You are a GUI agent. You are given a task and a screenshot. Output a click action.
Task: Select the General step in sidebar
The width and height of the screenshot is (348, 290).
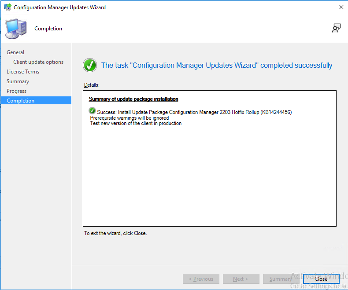point(15,52)
